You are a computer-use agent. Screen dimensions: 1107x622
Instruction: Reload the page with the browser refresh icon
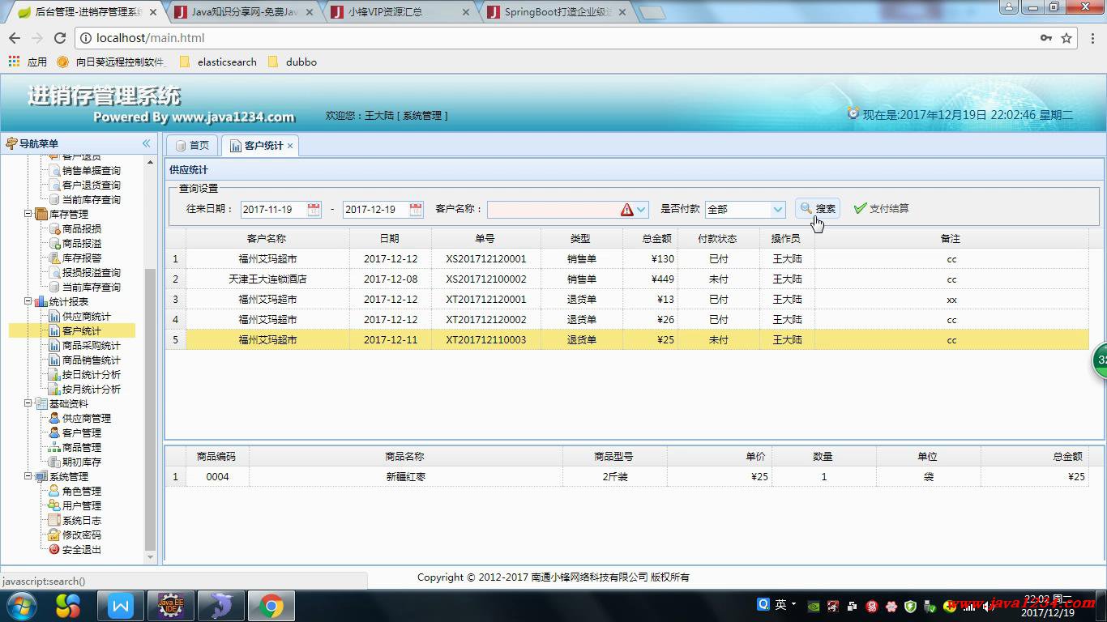click(59, 38)
